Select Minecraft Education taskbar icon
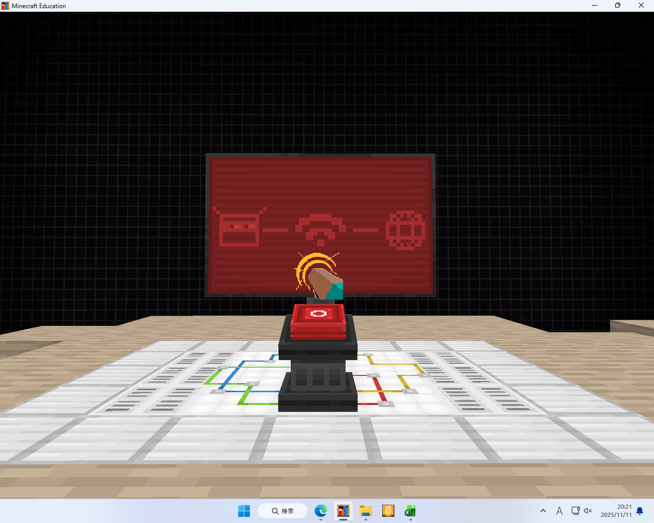Image resolution: width=654 pixels, height=523 pixels. click(x=343, y=511)
